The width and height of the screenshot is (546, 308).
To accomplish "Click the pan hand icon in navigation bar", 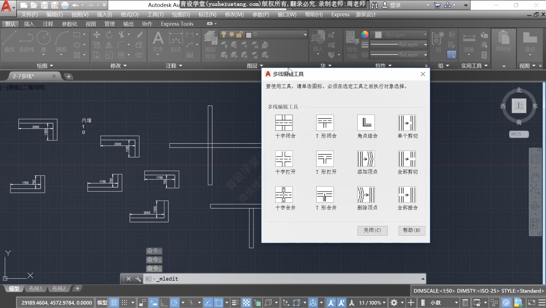I will (x=535, y=177).
